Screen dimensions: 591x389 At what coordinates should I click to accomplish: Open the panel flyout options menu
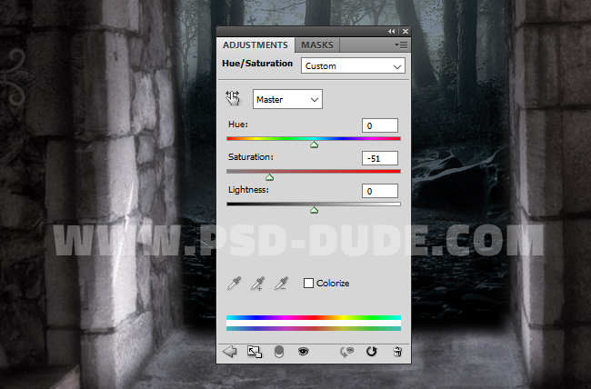point(401,45)
